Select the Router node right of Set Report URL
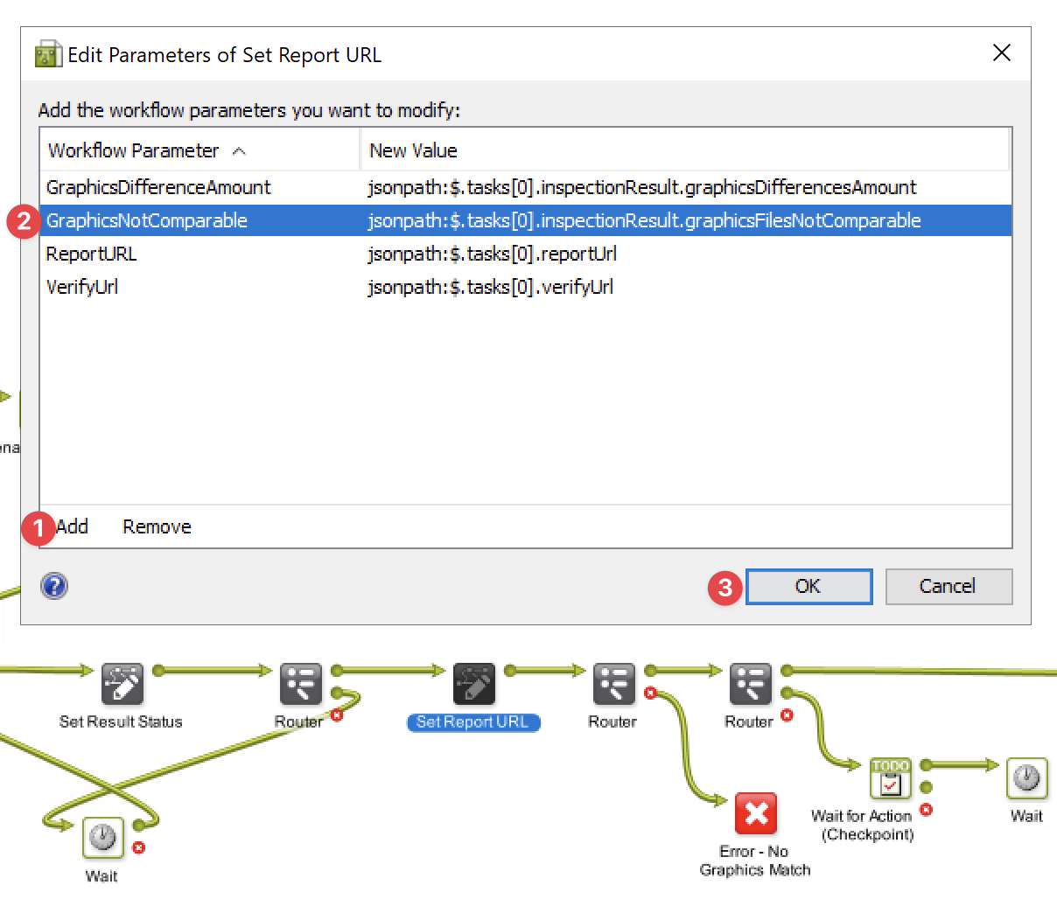The image size is (1057, 899). 613,684
